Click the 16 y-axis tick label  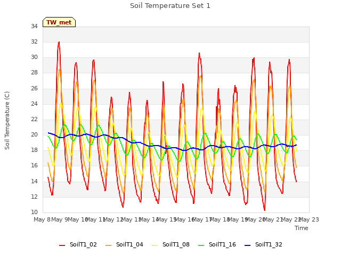tap(34, 166)
